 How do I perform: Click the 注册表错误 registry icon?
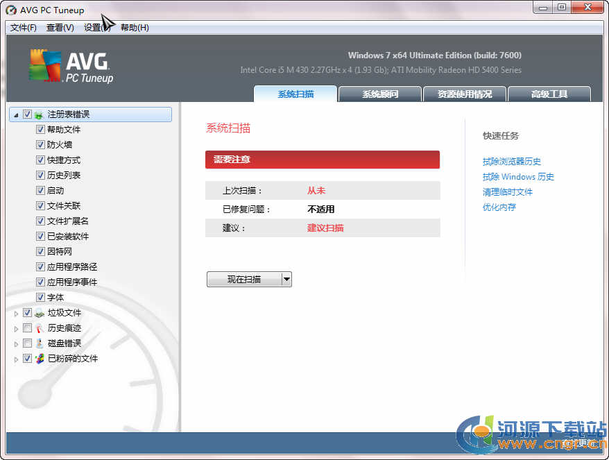point(39,114)
